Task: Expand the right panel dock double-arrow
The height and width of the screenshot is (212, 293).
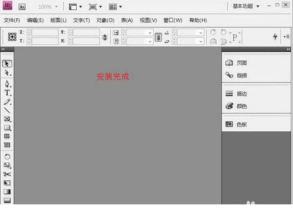Action: click(x=288, y=49)
